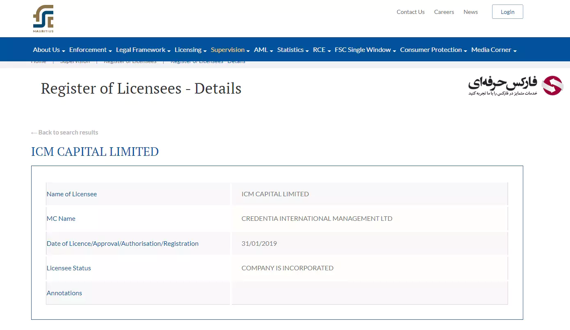This screenshot has width=570, height=330.
Task: Open the Contact Us link
Action: [x=410, y=12]
